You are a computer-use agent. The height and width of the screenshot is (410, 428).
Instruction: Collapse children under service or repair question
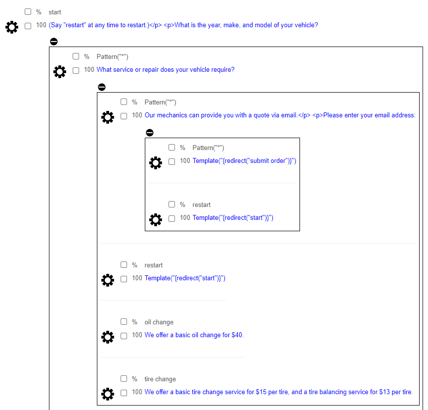pyautogui.click(x=102, y=87)
